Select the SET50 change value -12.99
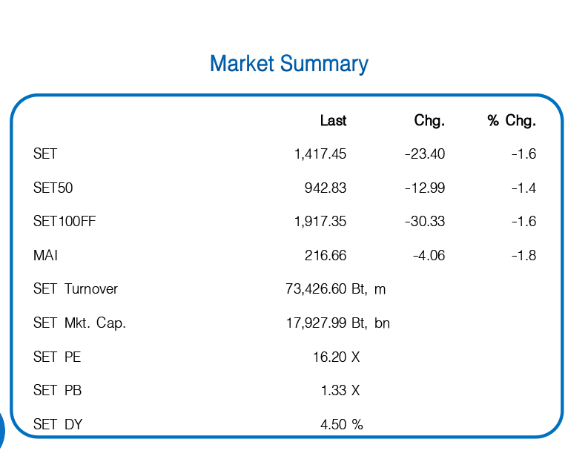Screen dimensions: 588x459 pyautogui.click(x=425, y=188)
